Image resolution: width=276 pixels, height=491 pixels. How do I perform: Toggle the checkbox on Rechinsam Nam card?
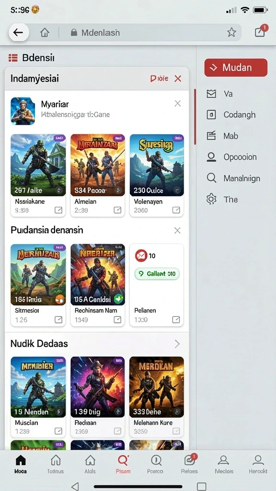(117, 319)
